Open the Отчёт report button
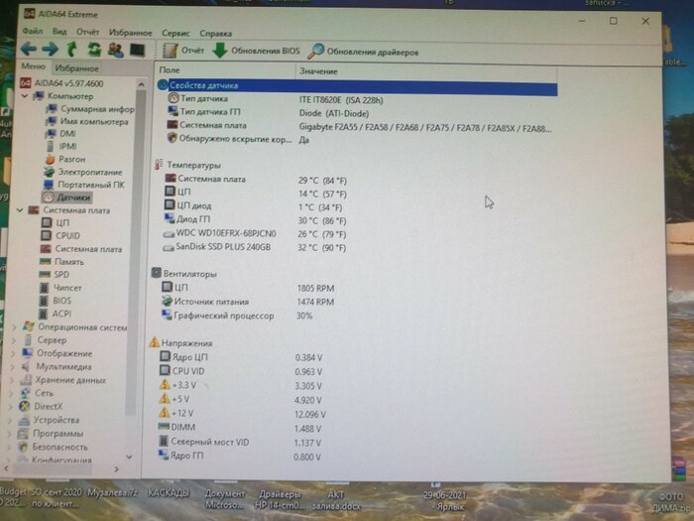The height and width of the screenshot is (521, 694). click(x=183, y=51)
